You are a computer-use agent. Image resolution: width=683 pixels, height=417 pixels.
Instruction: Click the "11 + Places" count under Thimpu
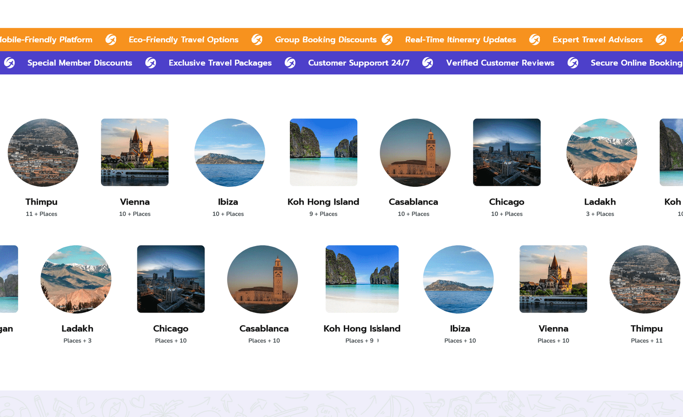pyautogui.click(x=41, y=214)
